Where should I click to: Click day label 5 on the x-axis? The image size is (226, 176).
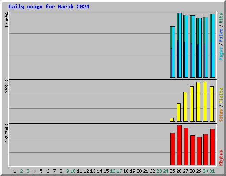(x=41, y=171)
